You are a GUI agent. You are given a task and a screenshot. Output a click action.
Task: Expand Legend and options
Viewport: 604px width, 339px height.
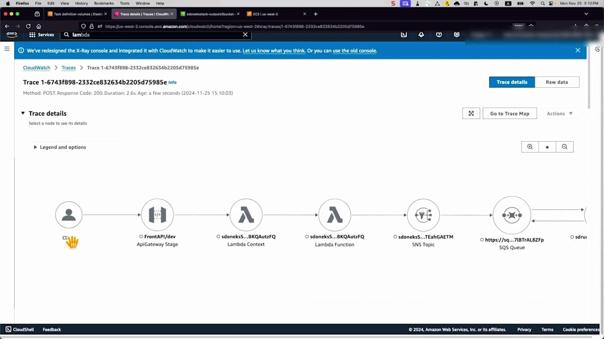click(x=59, y=147)
